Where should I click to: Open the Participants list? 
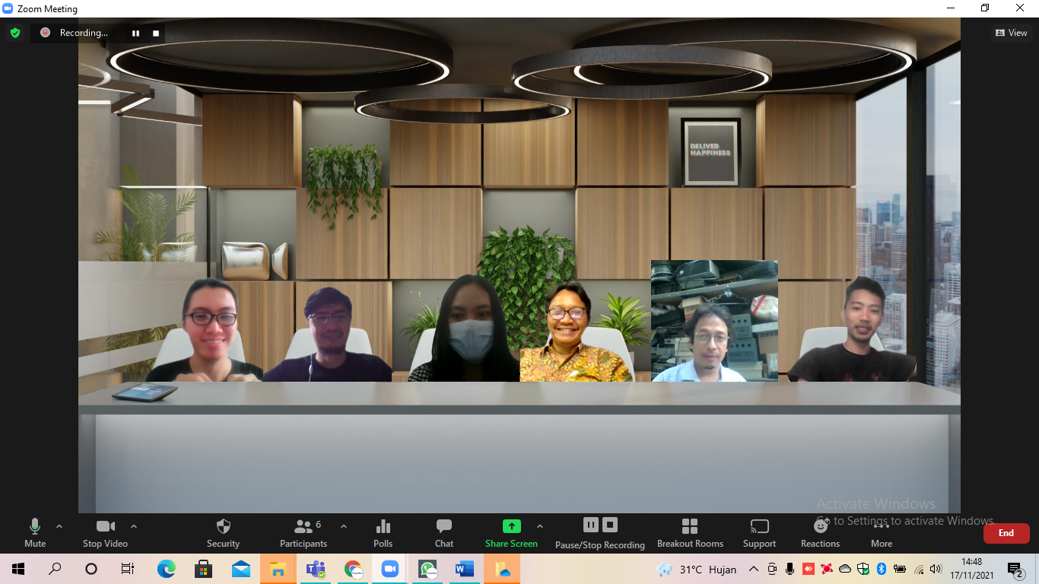pyautogui.click(x=303, y=532)
